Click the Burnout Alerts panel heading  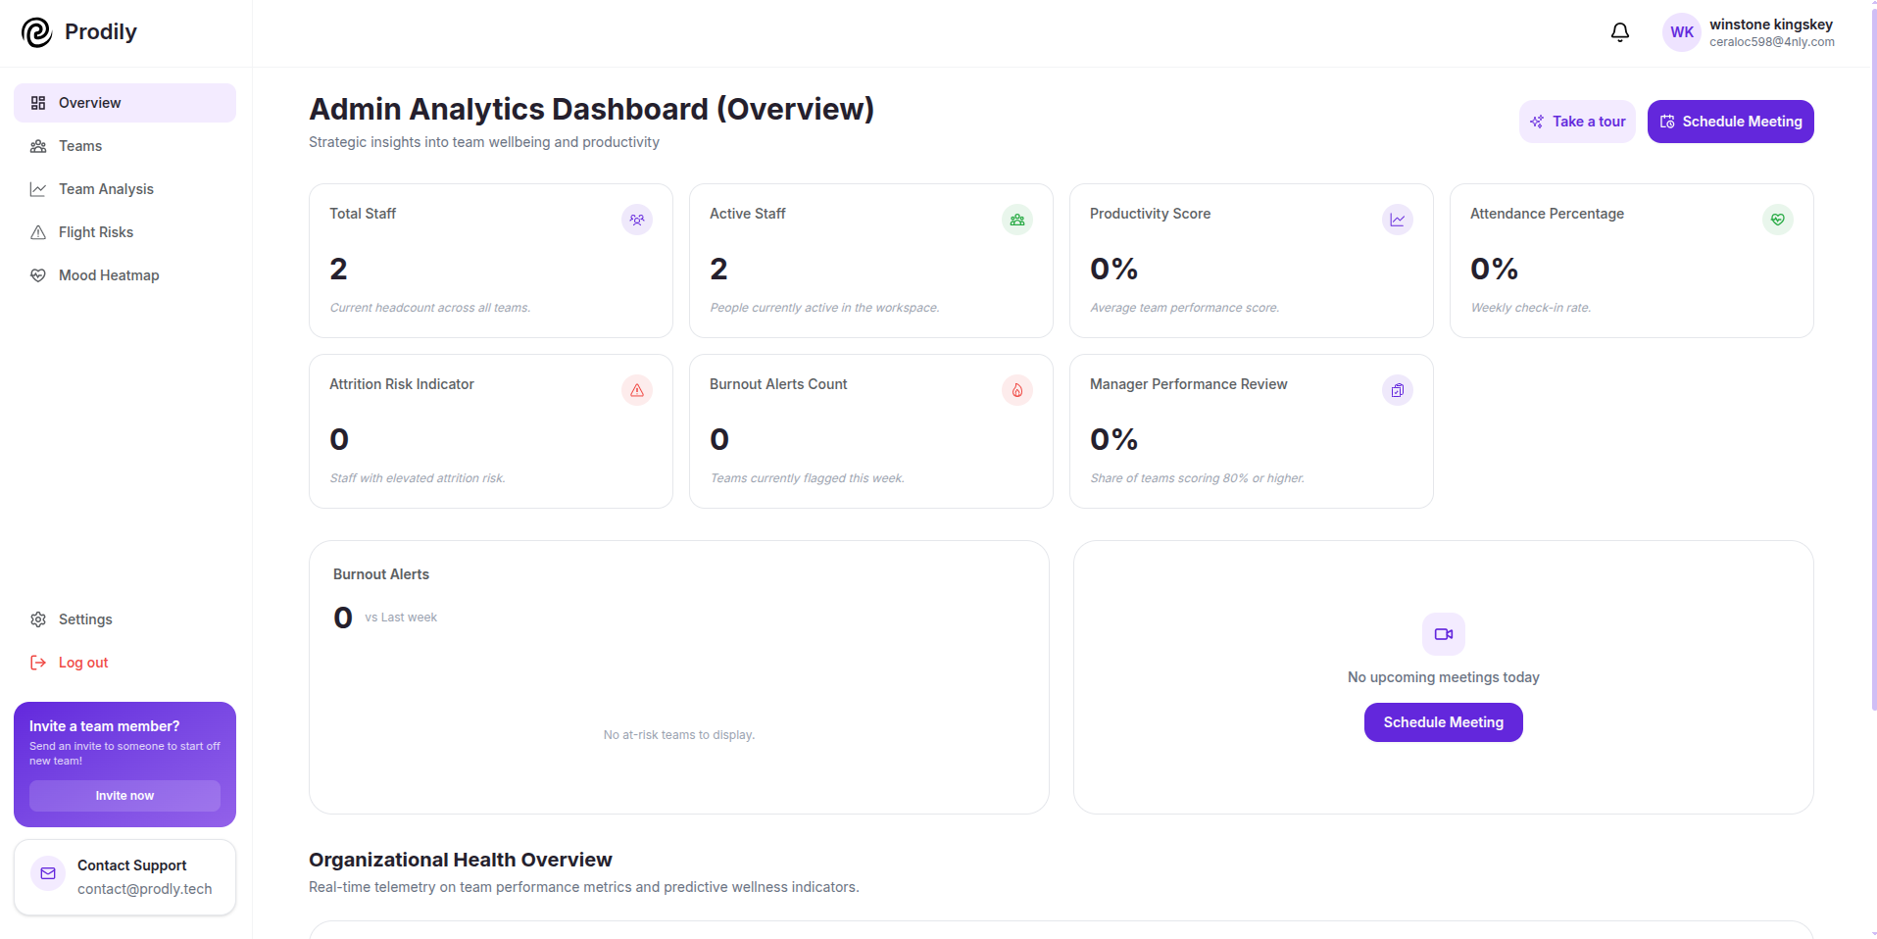(x=381, y=574)
